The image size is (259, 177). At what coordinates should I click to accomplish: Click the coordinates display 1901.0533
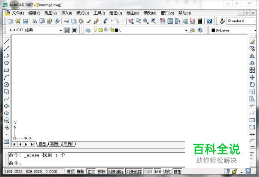[x=34, y=171]
